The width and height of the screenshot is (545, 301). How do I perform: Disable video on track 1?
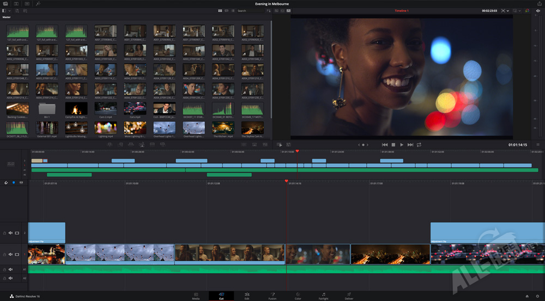pyautogui.click(x=17, y=254)
